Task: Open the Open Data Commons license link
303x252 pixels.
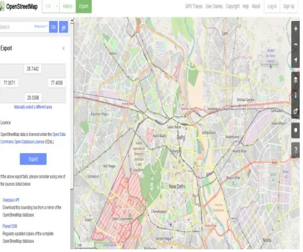Action: (x=33, y=138)
